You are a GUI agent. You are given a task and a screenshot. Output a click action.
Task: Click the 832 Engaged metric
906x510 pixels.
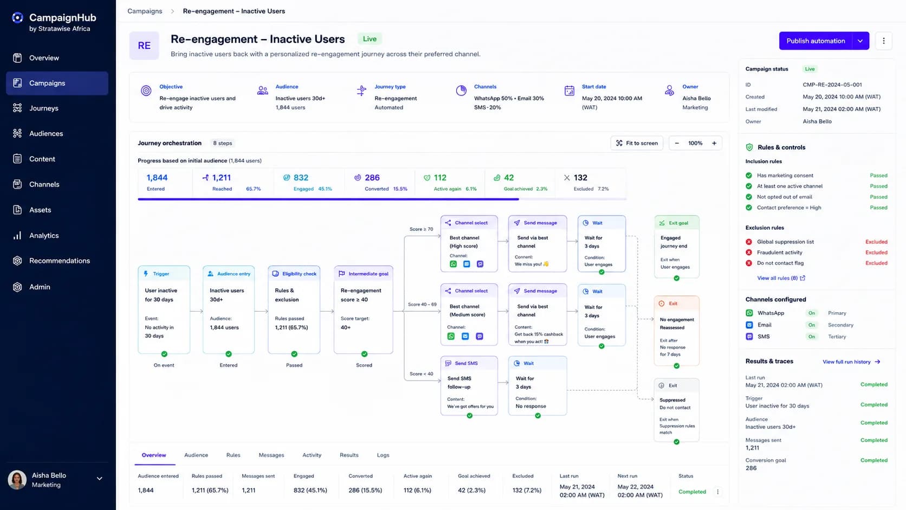[x=309, y=183]
